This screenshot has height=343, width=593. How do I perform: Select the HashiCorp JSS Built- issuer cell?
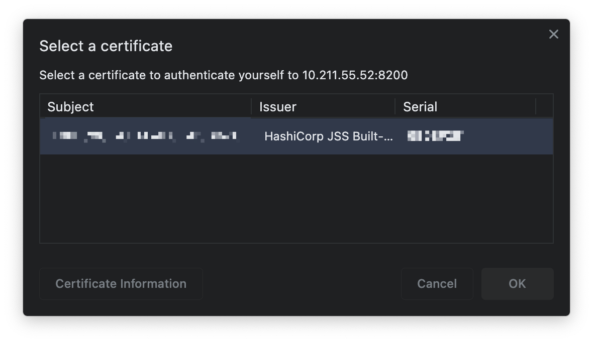(x=329, y=136)
